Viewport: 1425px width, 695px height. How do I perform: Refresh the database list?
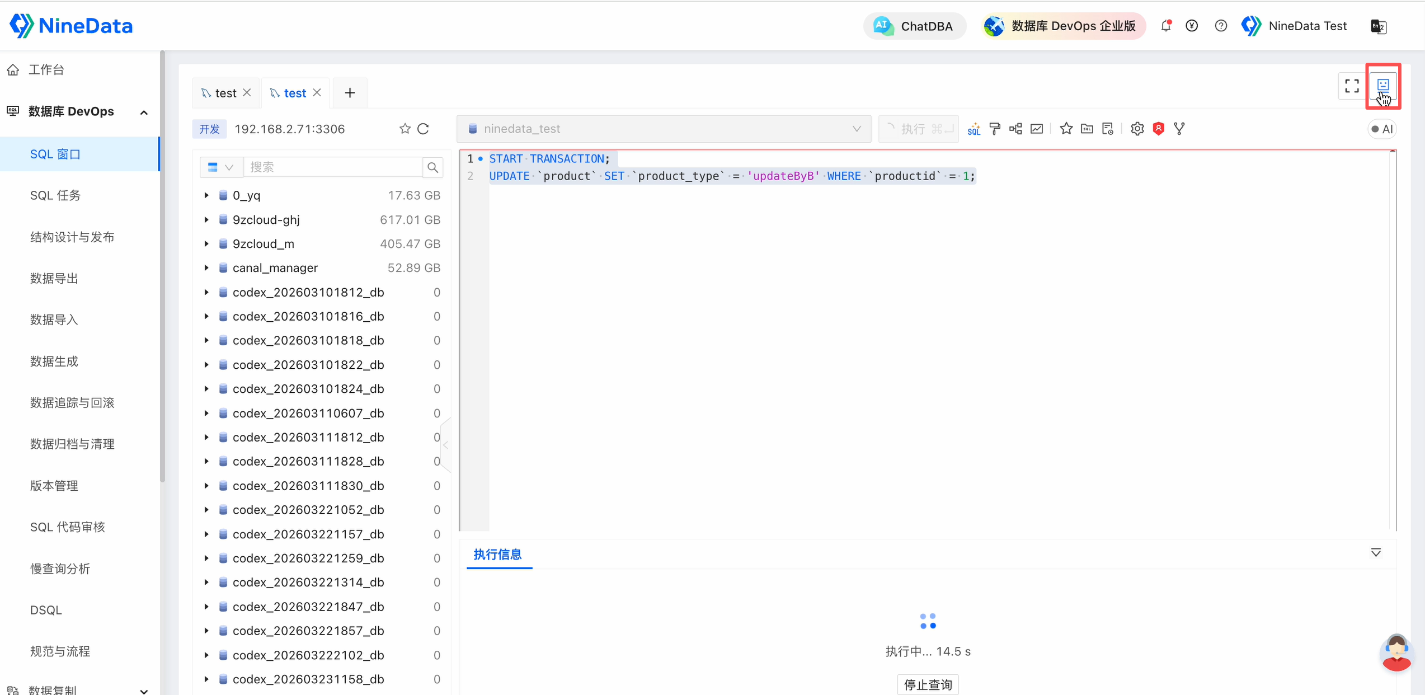tap(424, 129)
